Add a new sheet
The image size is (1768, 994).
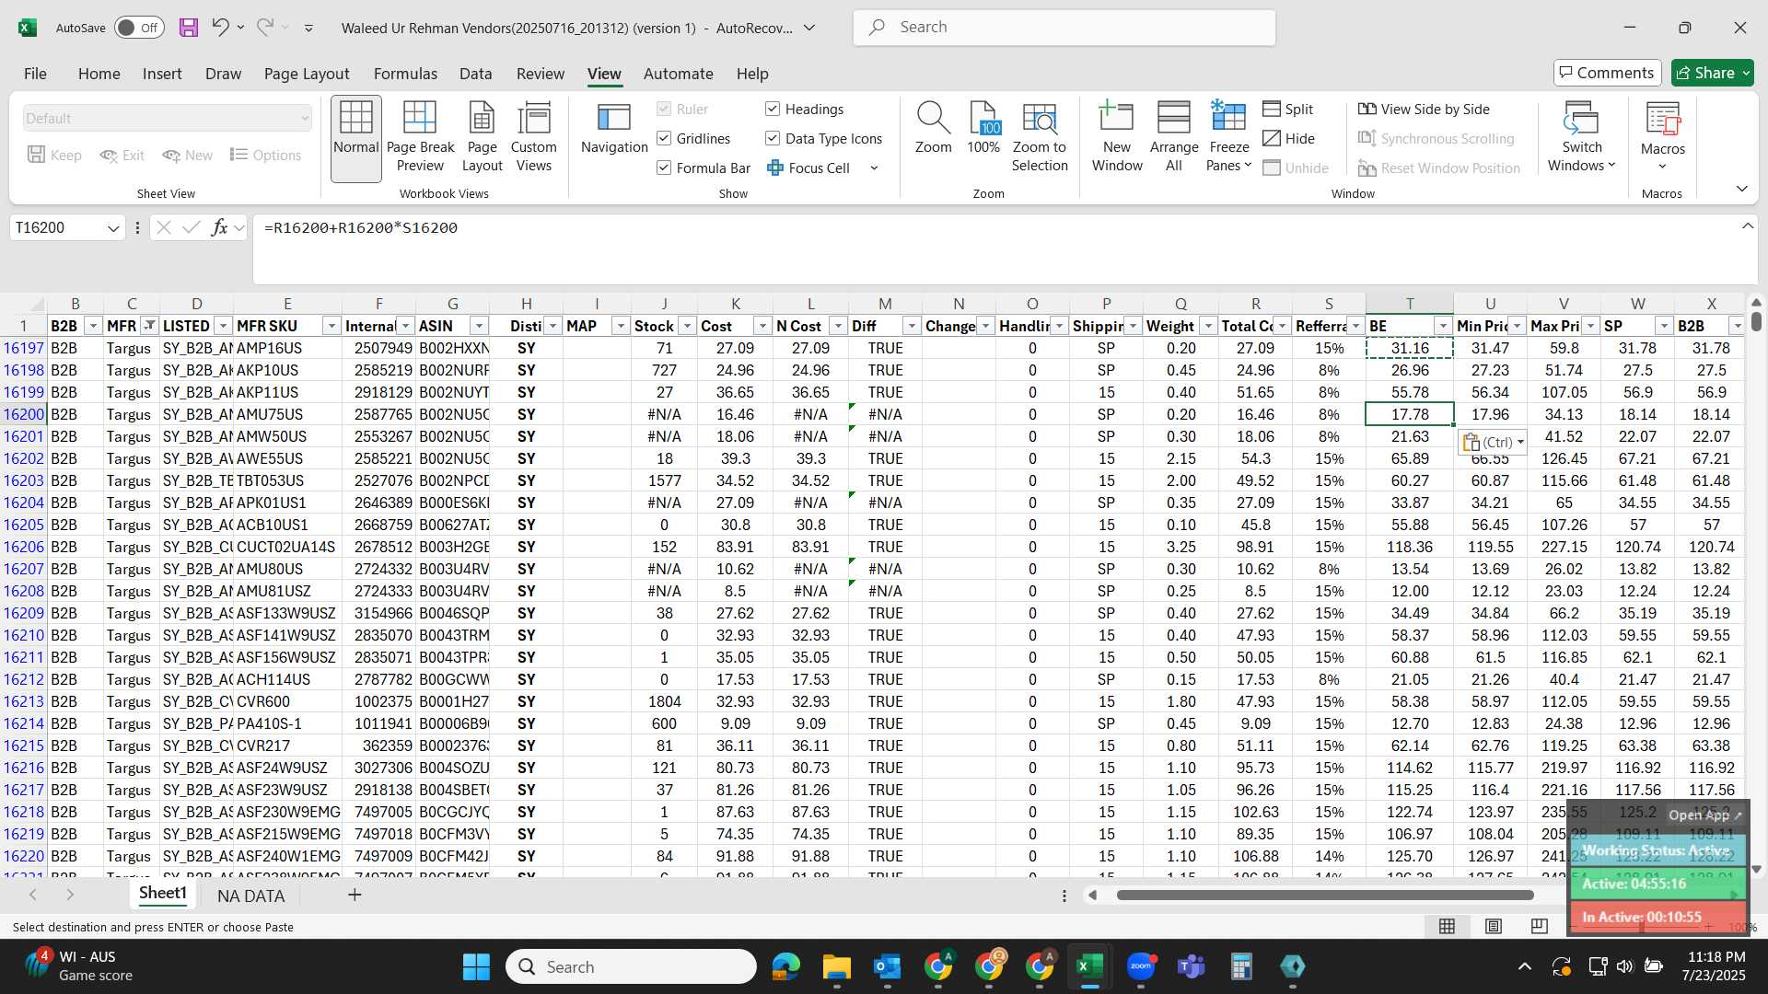click(355, 895)
